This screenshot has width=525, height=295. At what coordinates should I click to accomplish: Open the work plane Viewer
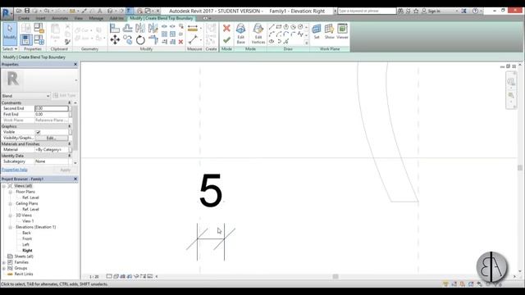click(342, 31)
